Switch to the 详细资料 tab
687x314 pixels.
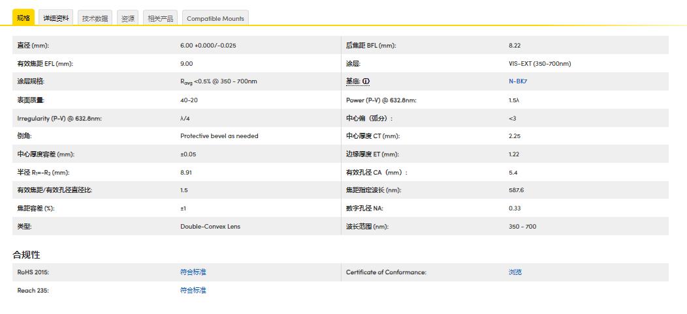click(56, 18)
